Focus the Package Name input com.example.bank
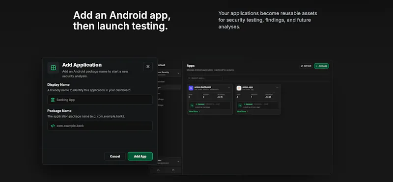Viewport: 393px width, 182px height. tap(100, 126)
